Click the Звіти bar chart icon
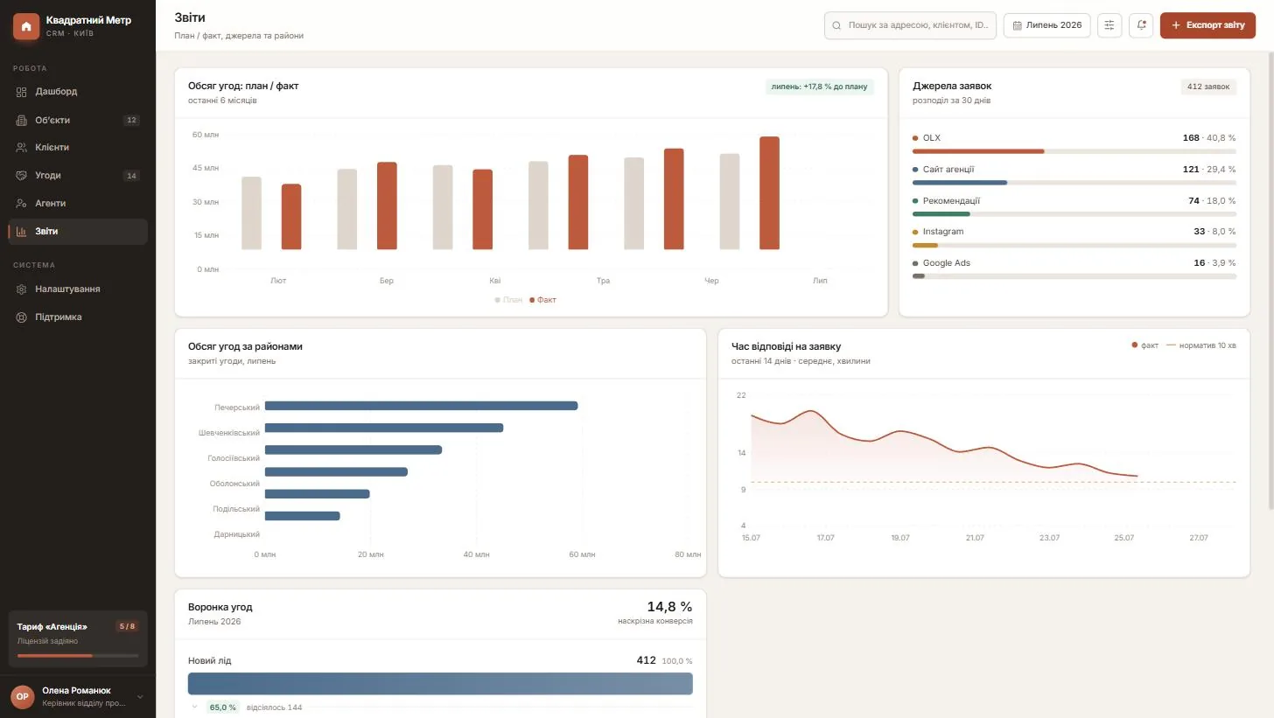Image resolution: width=1274 pixels, height=718 pixels. tap(22, 232)
